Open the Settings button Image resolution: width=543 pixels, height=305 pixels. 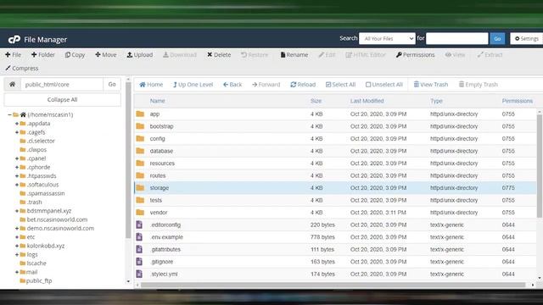tap(526, 38)
